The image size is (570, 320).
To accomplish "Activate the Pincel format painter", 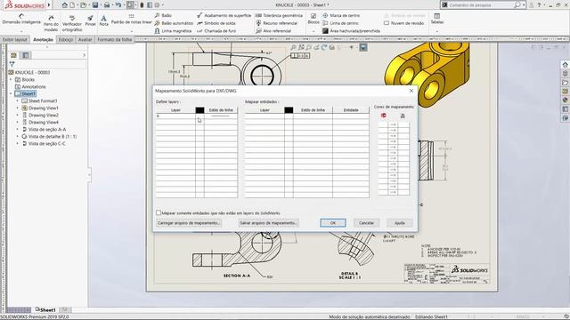I will click(x=90, y=20).
